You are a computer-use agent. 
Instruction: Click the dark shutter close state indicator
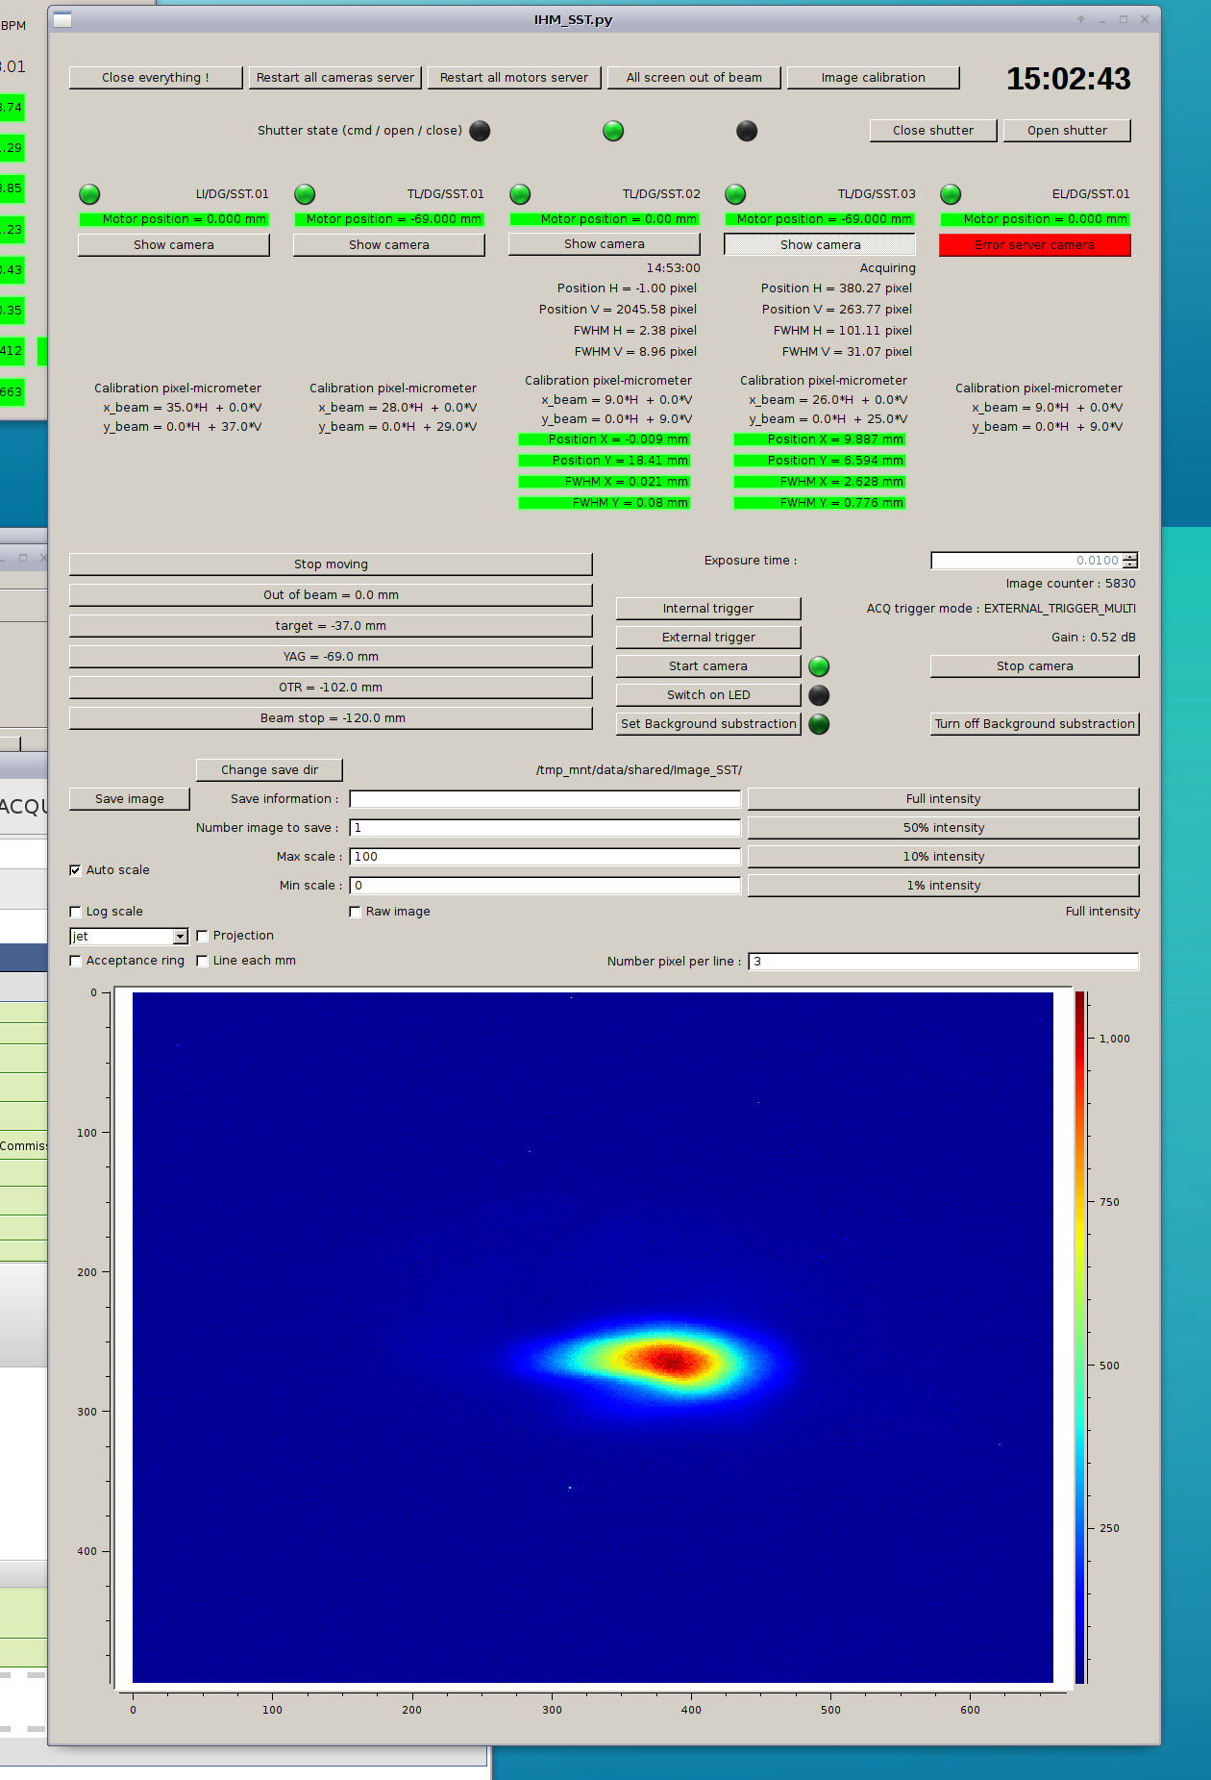[x=747, y=131]
